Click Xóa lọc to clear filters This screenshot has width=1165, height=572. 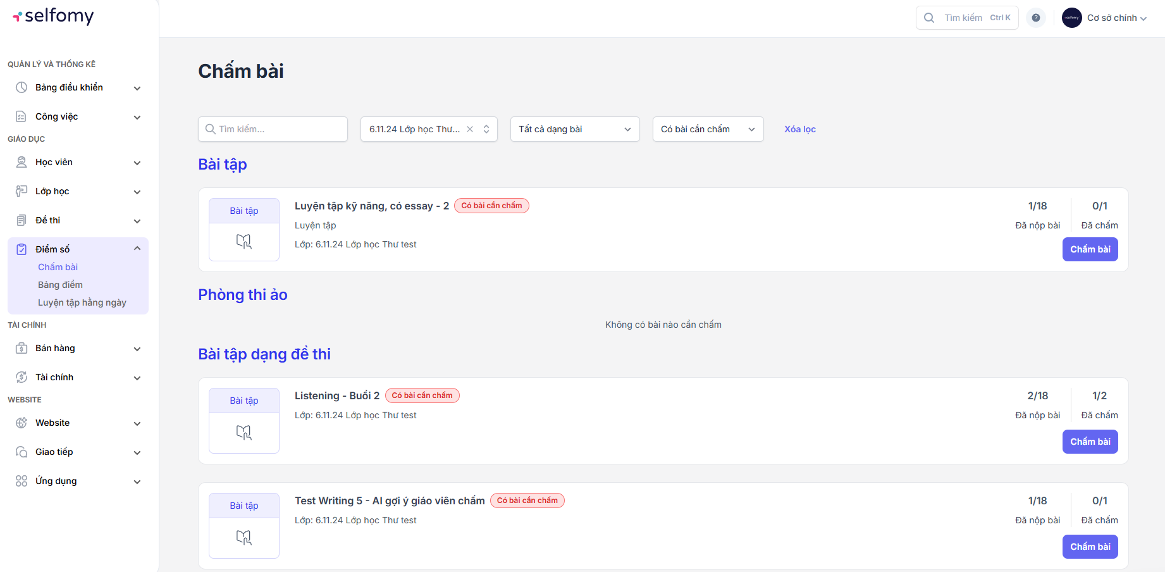[x=799, y=129]
